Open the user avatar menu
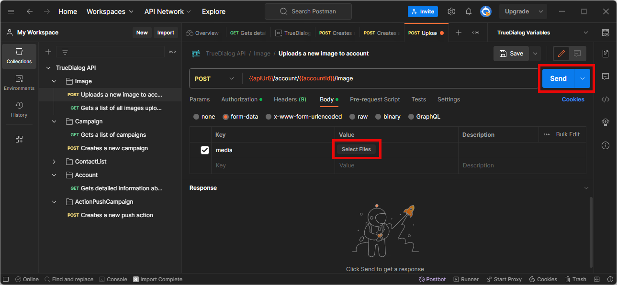Image resolution: width=617 pixels, height=285 pixels. tap(486, 11)
